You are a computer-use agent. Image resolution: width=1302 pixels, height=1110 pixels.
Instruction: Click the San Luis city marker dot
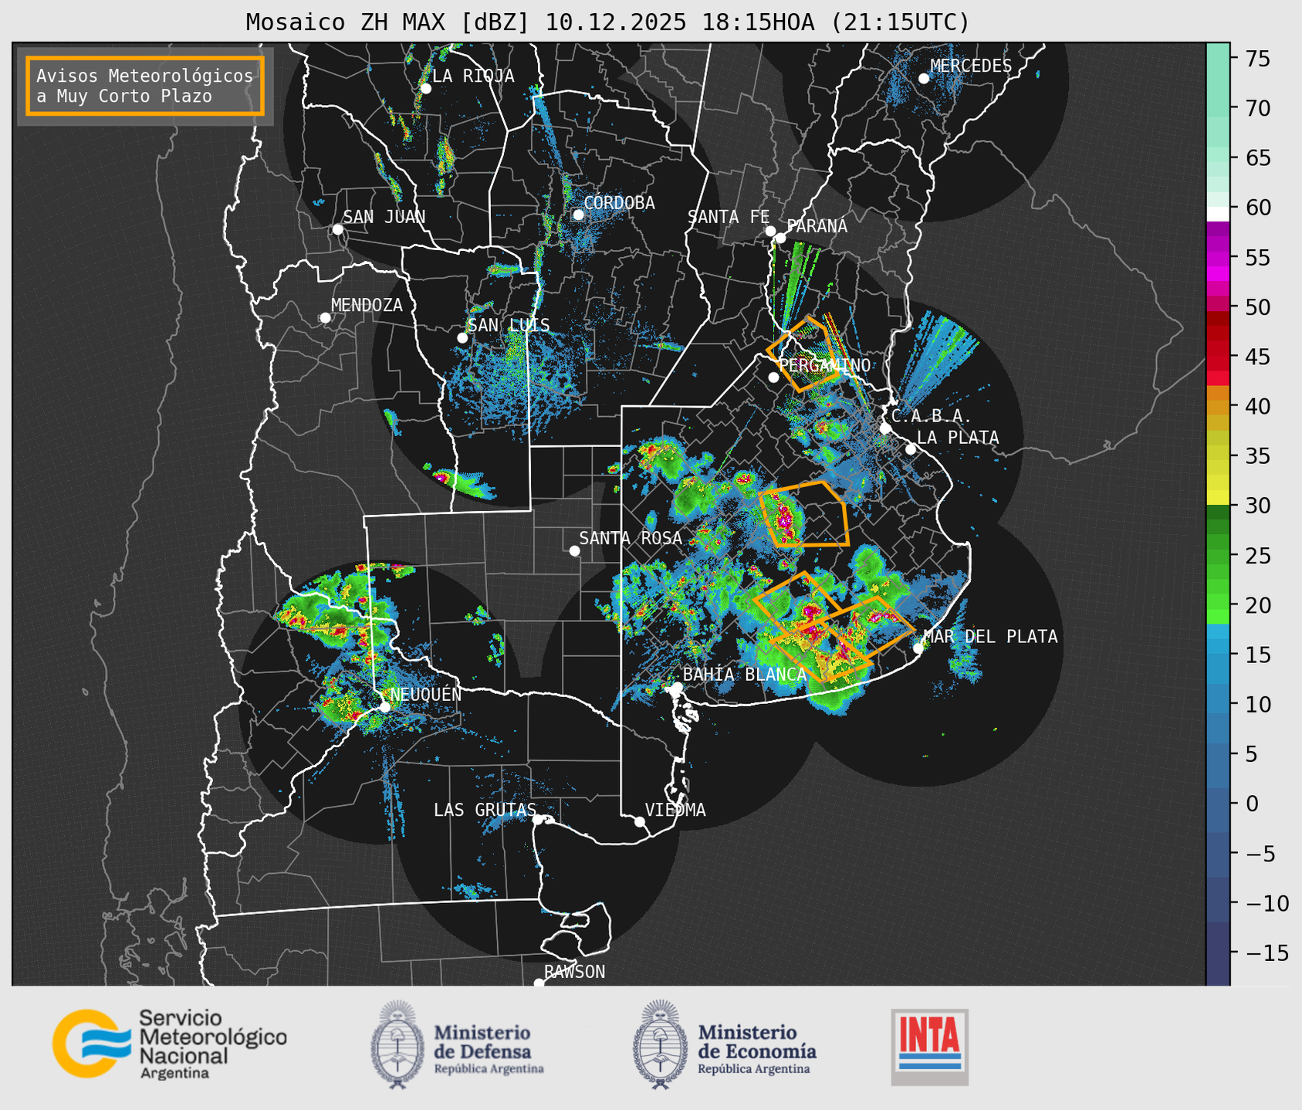click(462, 338)
